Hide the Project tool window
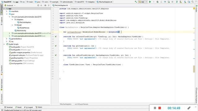This screenshot has width=198, height=111. (49, 6)
